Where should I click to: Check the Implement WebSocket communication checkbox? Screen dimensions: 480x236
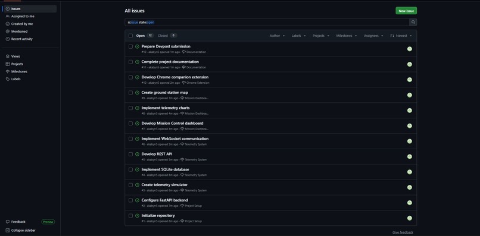[130, 139]
